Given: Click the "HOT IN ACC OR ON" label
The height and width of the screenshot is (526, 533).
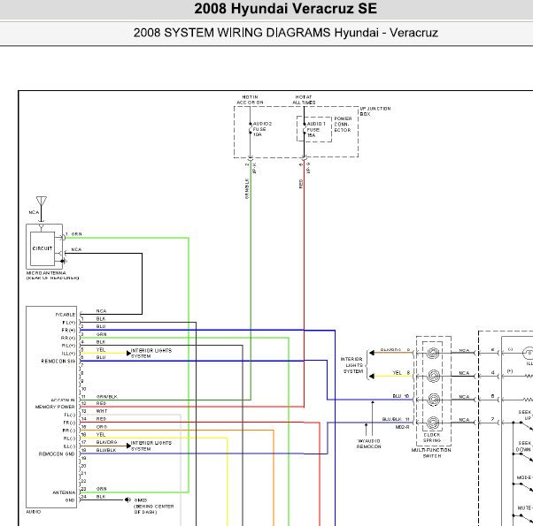Looking at the screenshot, I should pos(251,100).
